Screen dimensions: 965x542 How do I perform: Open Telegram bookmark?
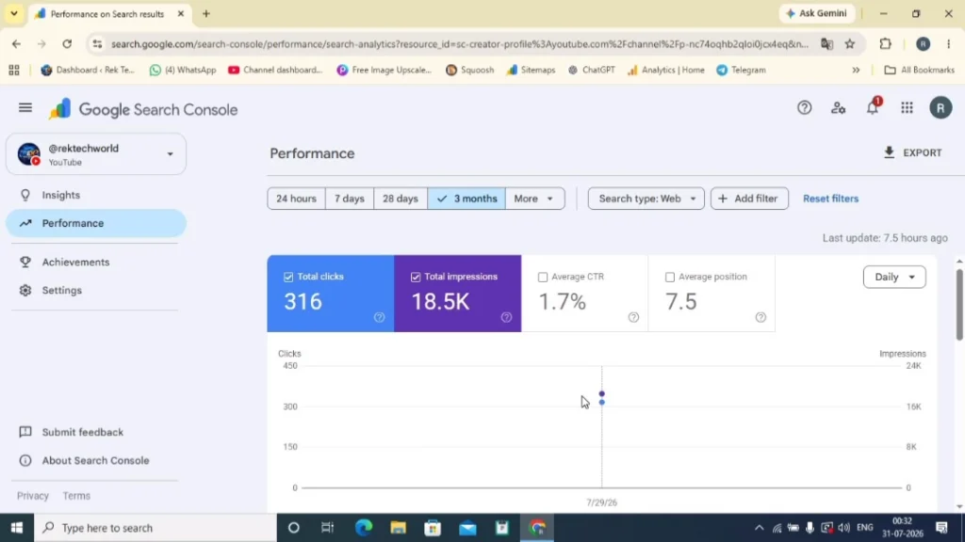742,70
